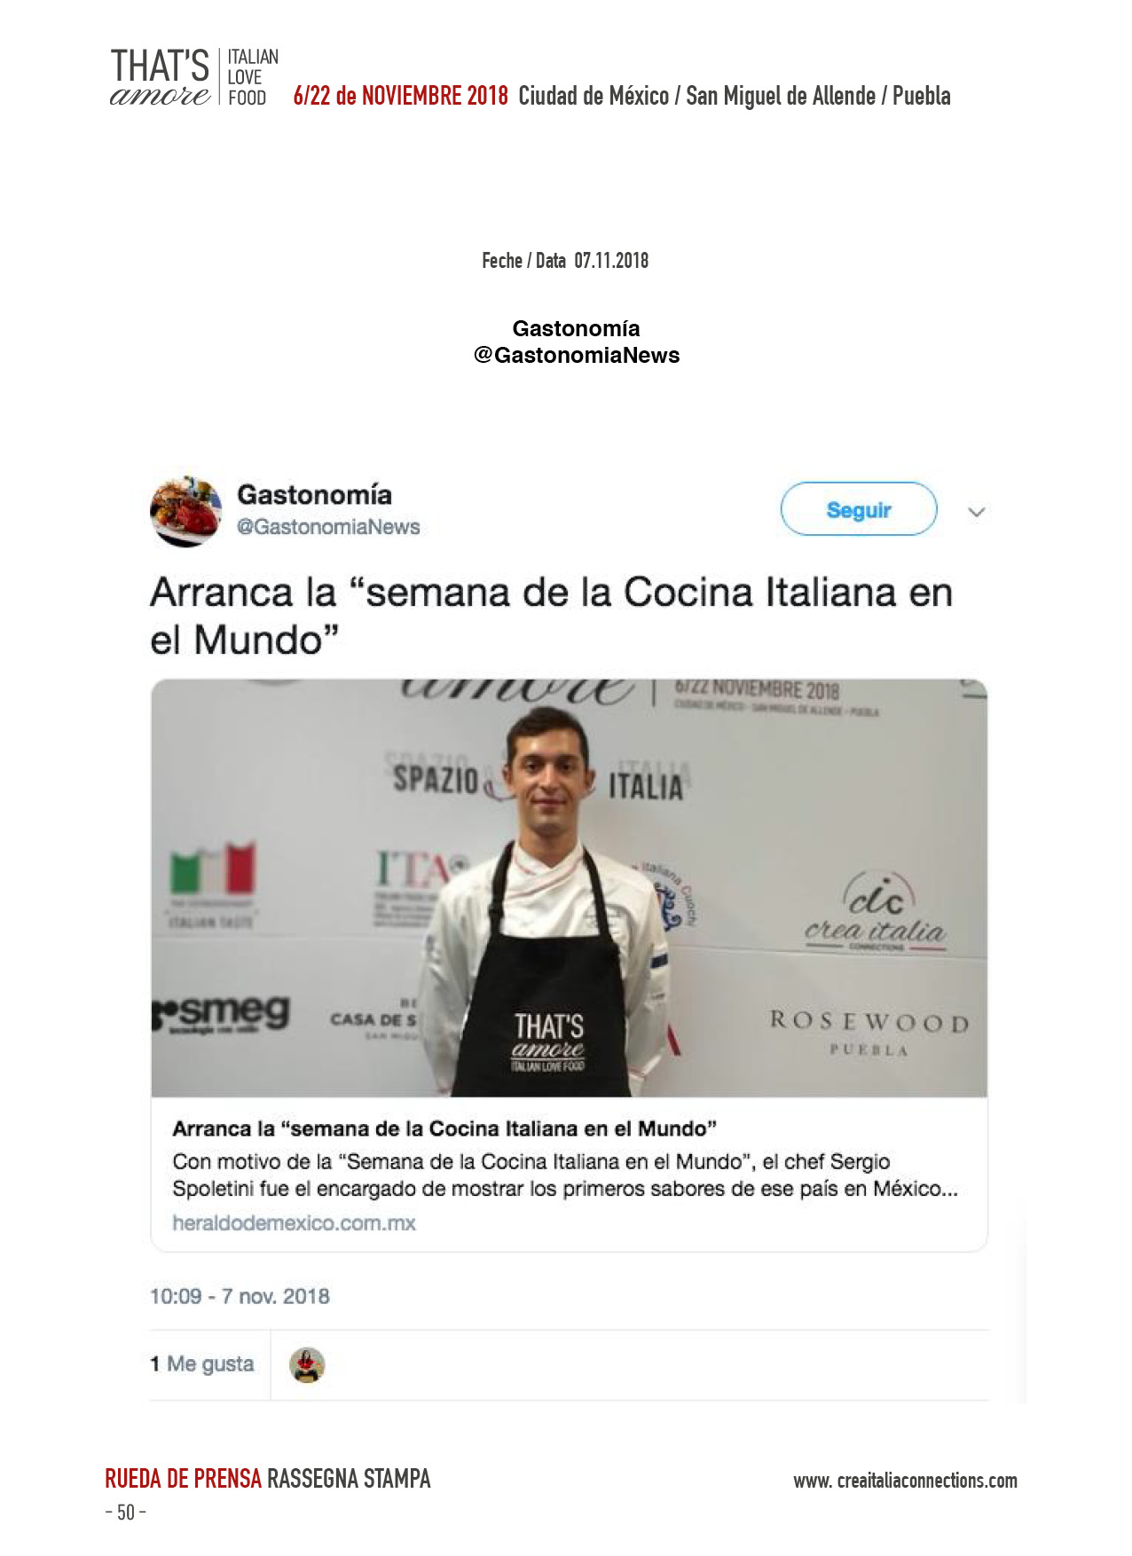
Task: Click the tweet timestamp 10:09 - 7 nov. 2018
Action: (x=240, y=1296)
